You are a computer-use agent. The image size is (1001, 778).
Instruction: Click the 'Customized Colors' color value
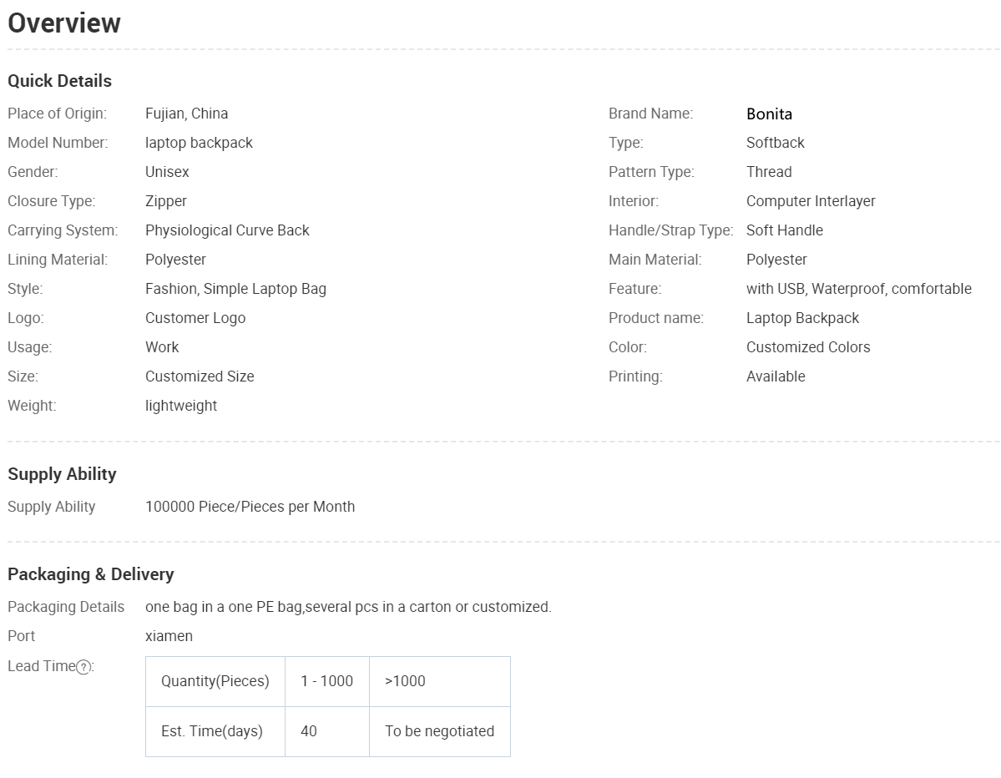click(x=808, y=347)
